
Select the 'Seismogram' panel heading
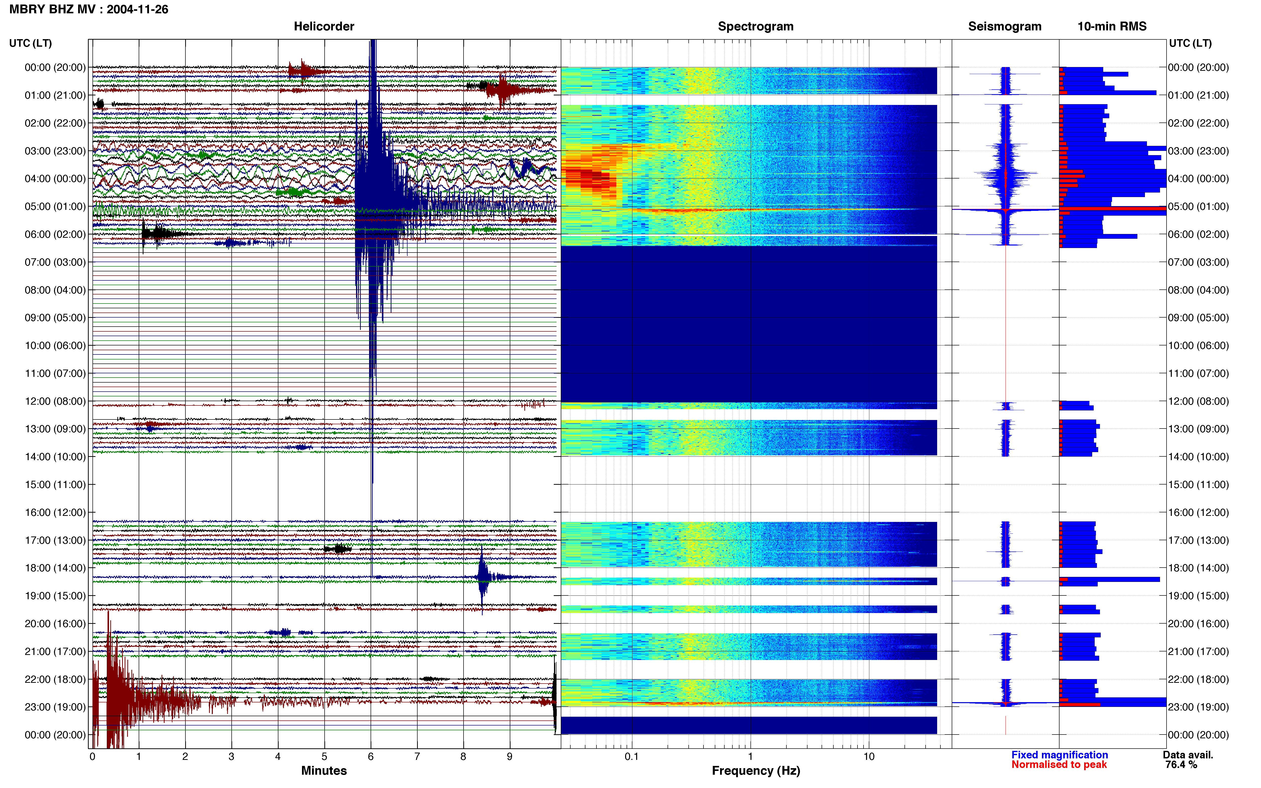point(1004,26)
